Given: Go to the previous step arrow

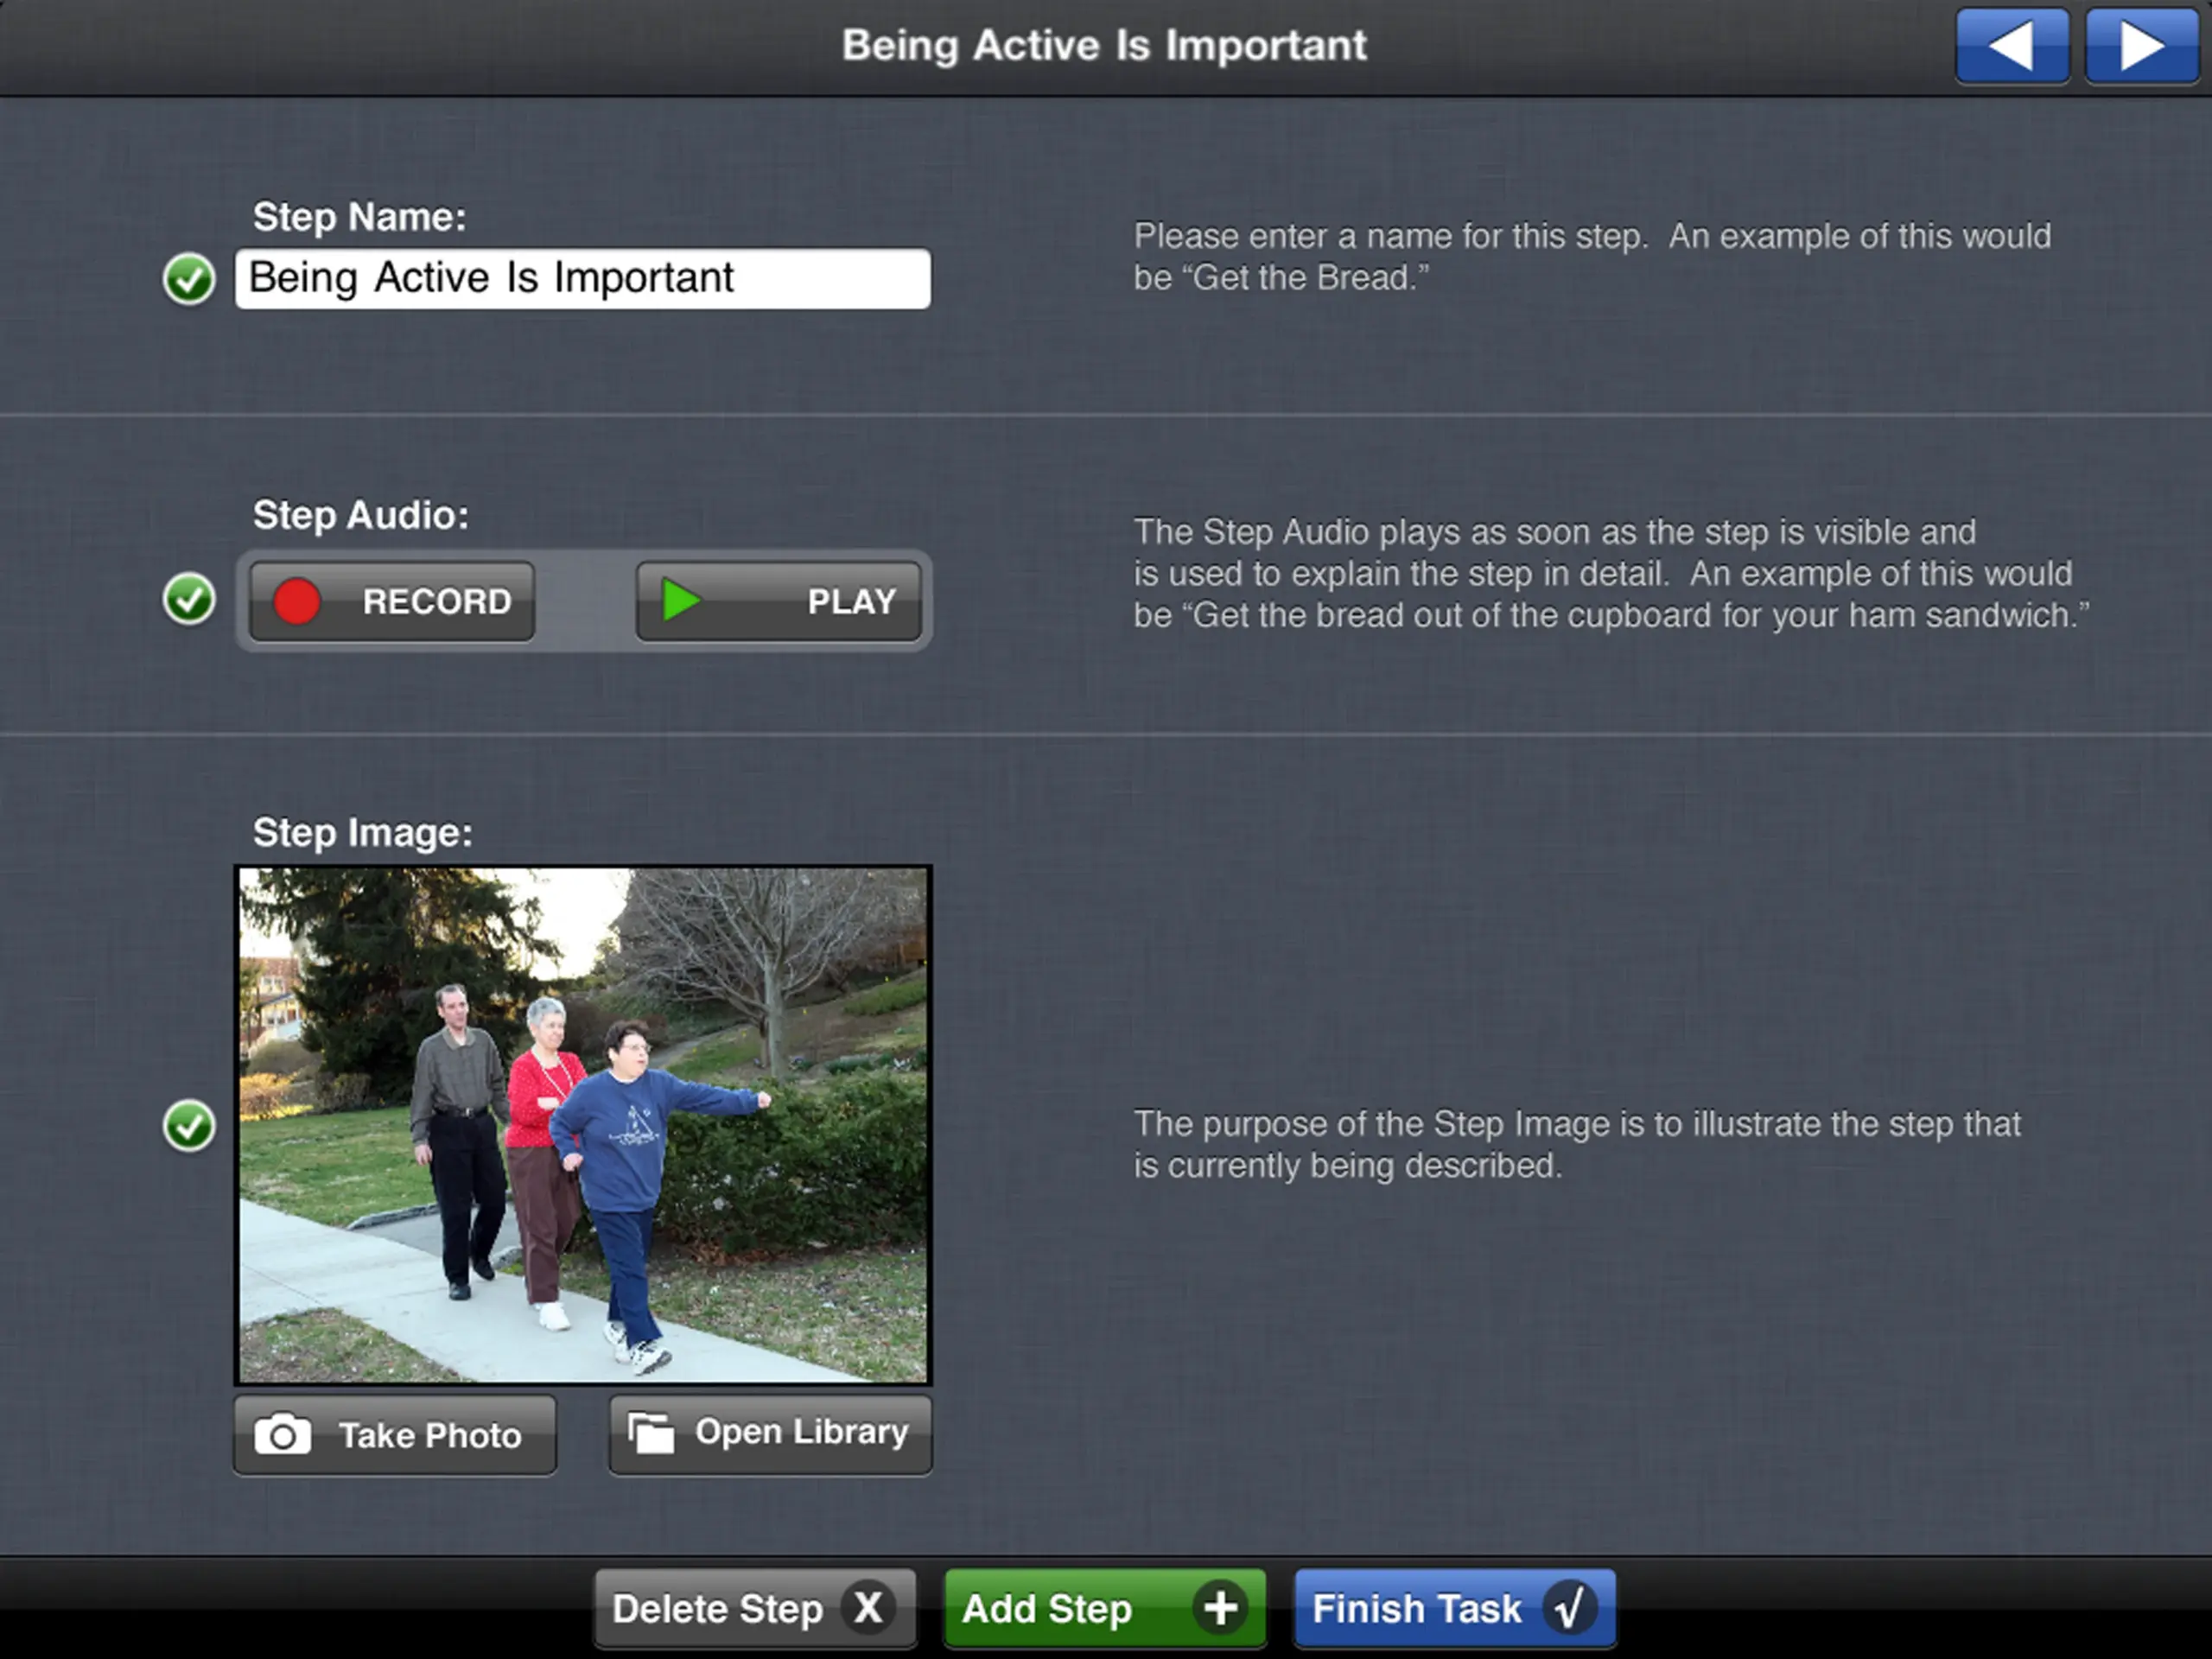Looking at the screenshot, I should pos(2012,46).
